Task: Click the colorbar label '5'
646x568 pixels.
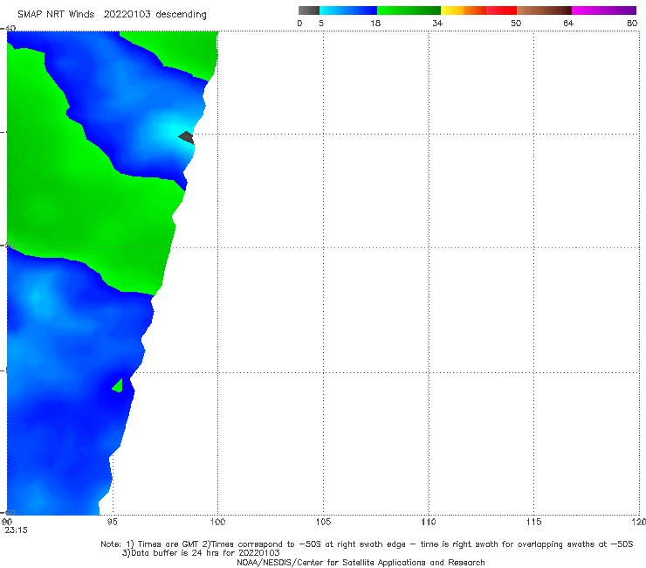Action: (x=321, y=24)
